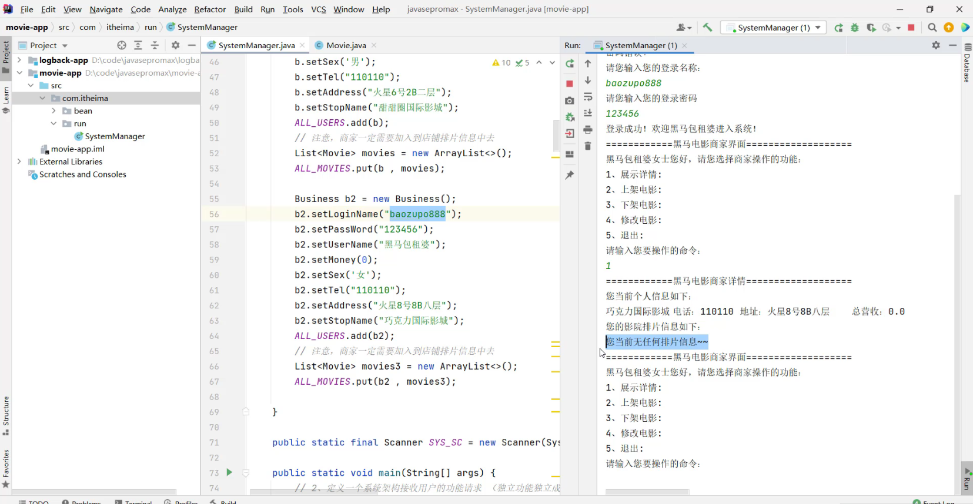Collapse all in Project panel
This screenshot has height=504, width=973.
[x=155, y=45]
